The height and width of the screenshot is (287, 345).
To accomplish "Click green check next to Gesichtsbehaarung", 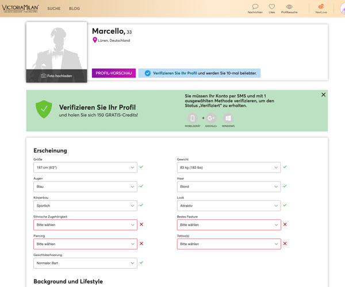I will pyautogui.click(x=141, y=262).
